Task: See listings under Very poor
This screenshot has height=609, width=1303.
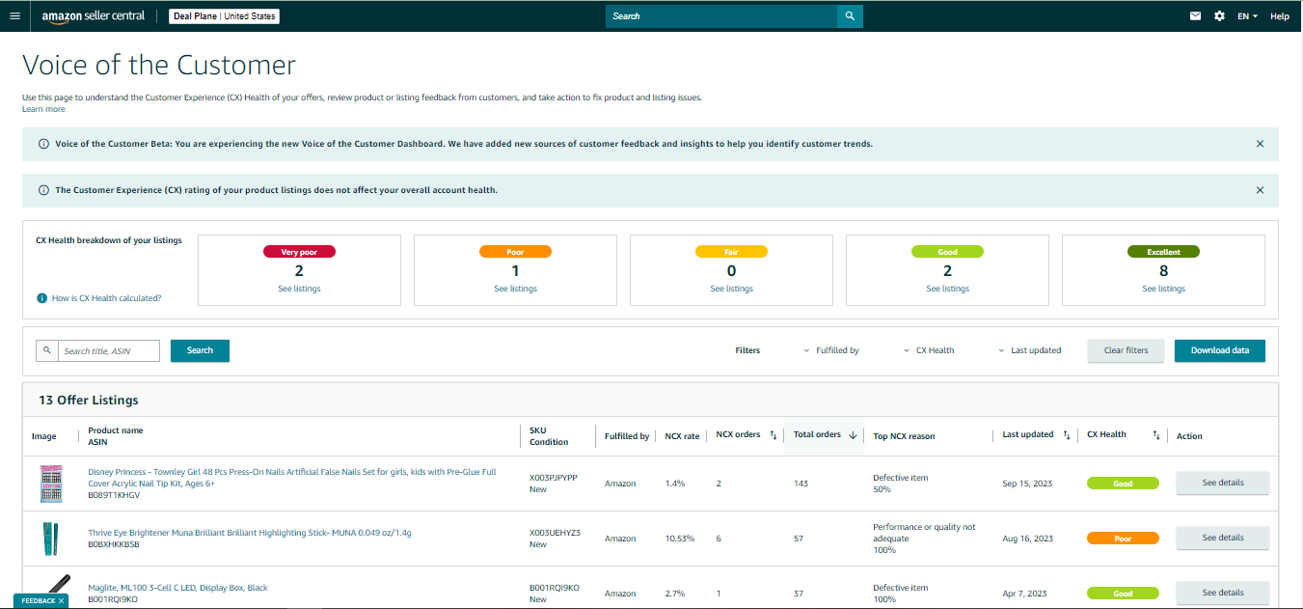Action: 299,289
